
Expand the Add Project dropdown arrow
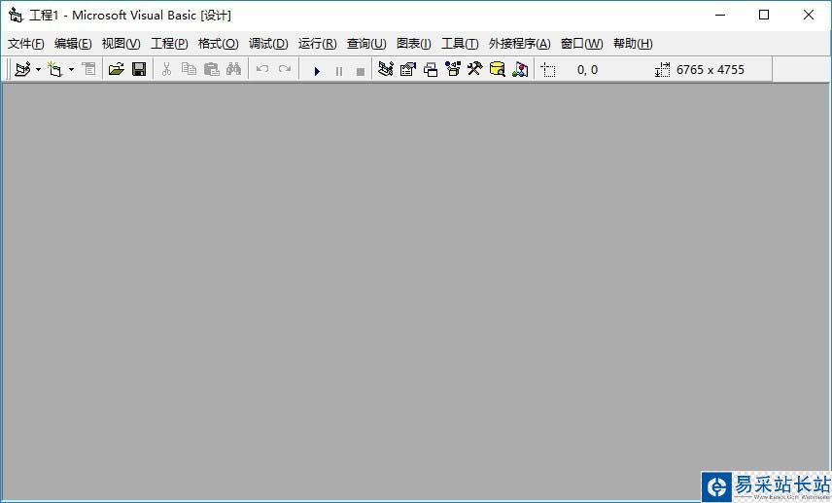click(38, 70)
